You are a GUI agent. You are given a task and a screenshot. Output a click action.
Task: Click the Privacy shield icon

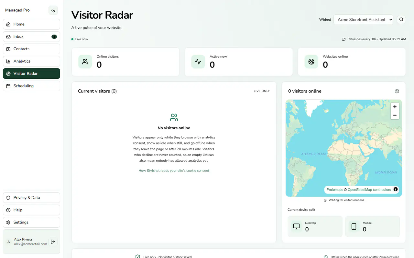pyautogui.click(x=8, y=198)
